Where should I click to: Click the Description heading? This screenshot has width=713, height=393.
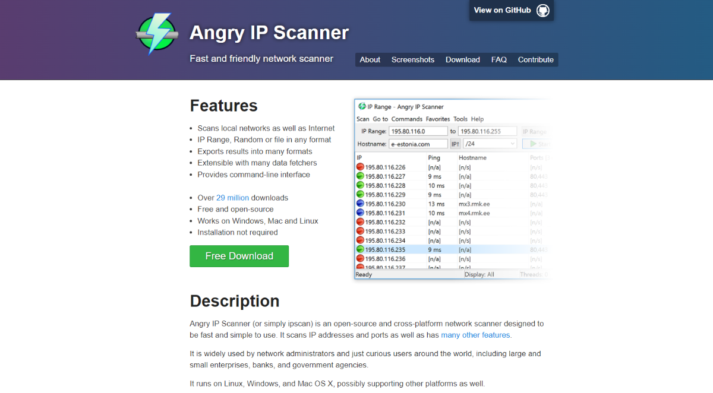click(x=235, y=301)
